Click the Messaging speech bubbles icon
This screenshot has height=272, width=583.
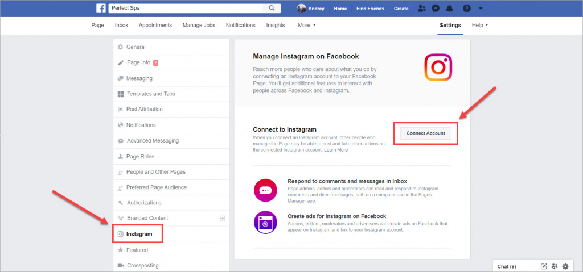click(x=121, y=78)
